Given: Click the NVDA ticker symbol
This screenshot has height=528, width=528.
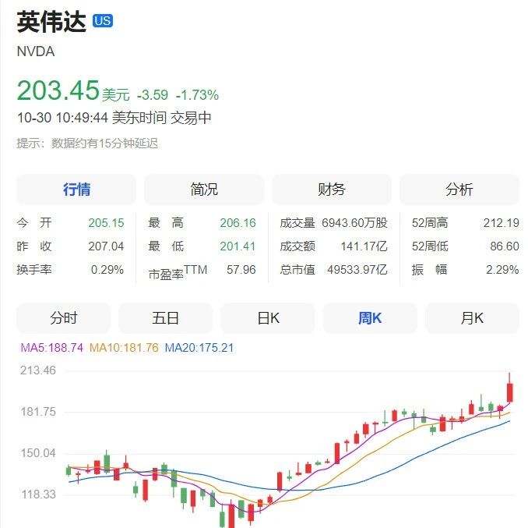Looking at the screenshot, I should click(x=36, y=51).
